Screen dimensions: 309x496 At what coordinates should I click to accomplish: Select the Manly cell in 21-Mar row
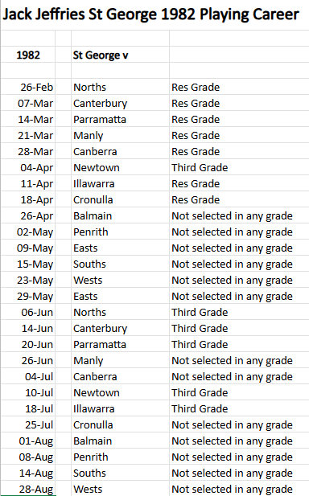point(121,135)
